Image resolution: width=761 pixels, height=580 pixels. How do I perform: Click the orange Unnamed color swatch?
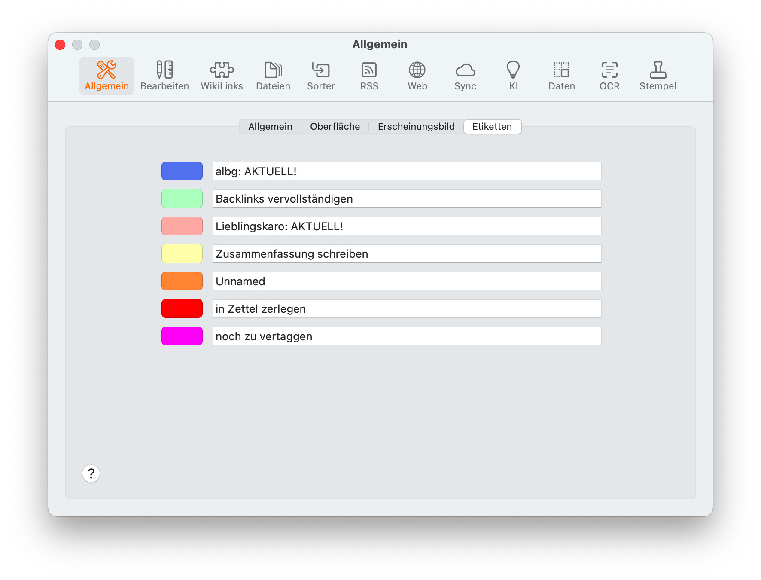(x=182, y=281)
